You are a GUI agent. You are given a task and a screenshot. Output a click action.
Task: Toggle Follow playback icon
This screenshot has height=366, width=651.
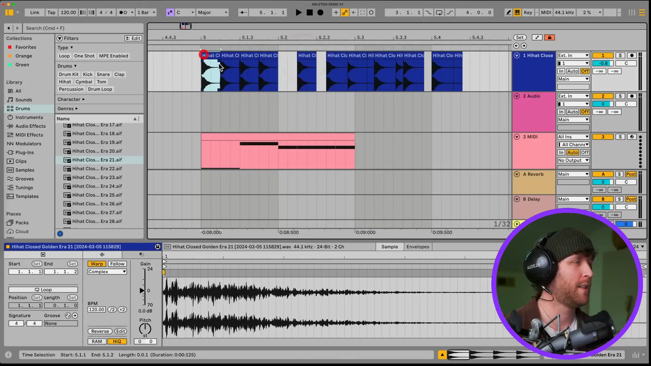click(243, 13)
